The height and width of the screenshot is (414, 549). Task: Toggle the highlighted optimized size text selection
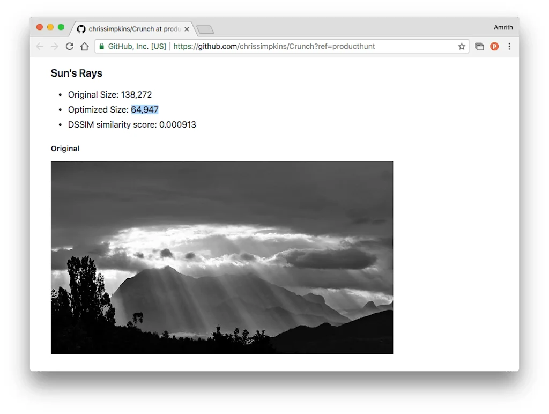click(x=145, y=109)
